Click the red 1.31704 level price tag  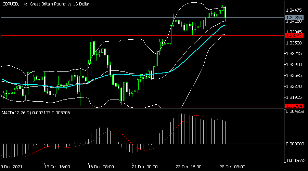click(x=294, y=106)
